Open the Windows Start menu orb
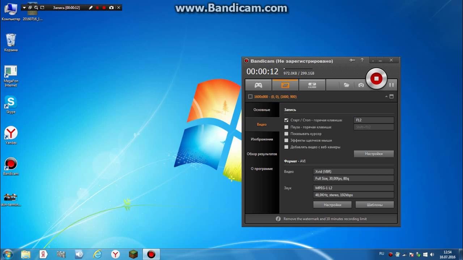The image size is (463, 260). 7,254
